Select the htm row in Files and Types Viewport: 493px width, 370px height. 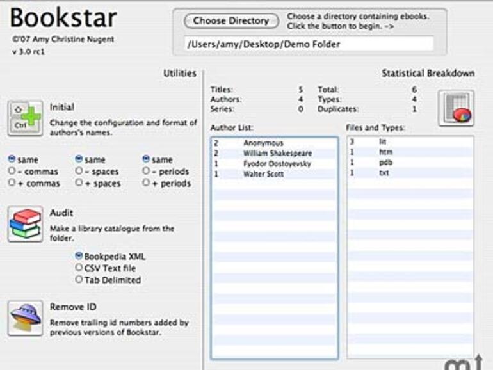410,152
